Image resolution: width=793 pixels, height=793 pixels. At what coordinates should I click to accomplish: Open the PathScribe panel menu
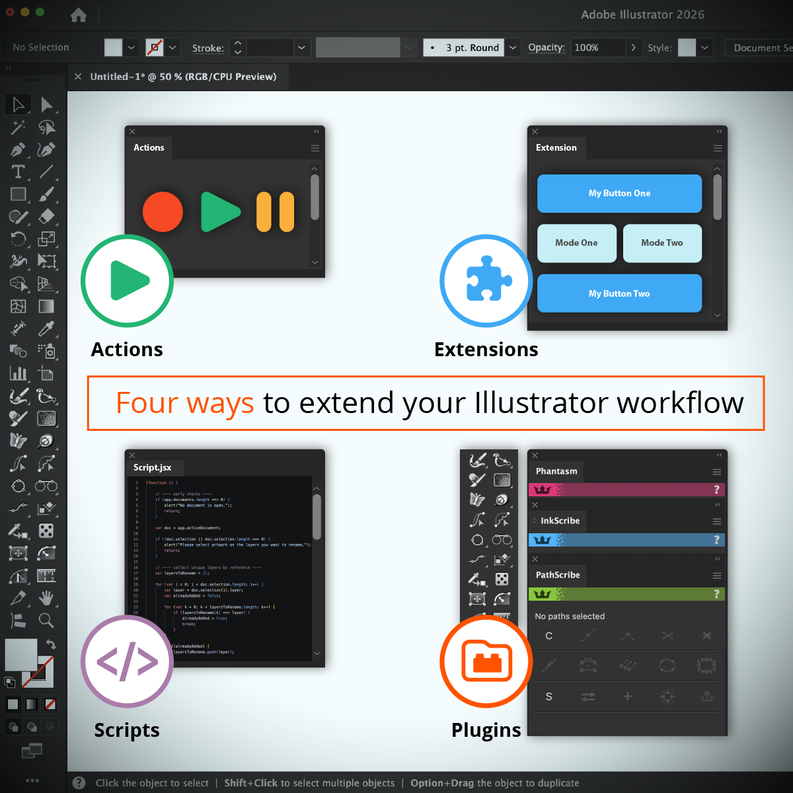pyautogui.click(x=717, y=576)
